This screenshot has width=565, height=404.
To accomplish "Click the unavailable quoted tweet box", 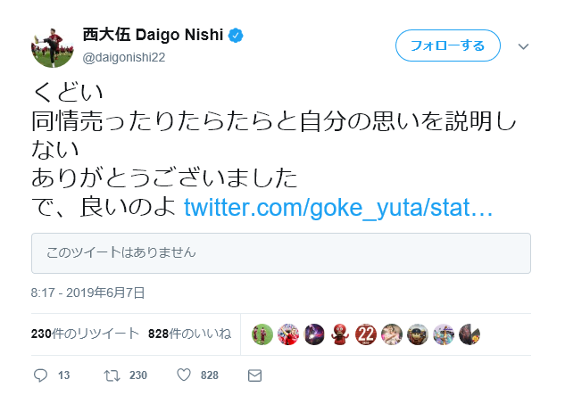I will click(281, 253).
